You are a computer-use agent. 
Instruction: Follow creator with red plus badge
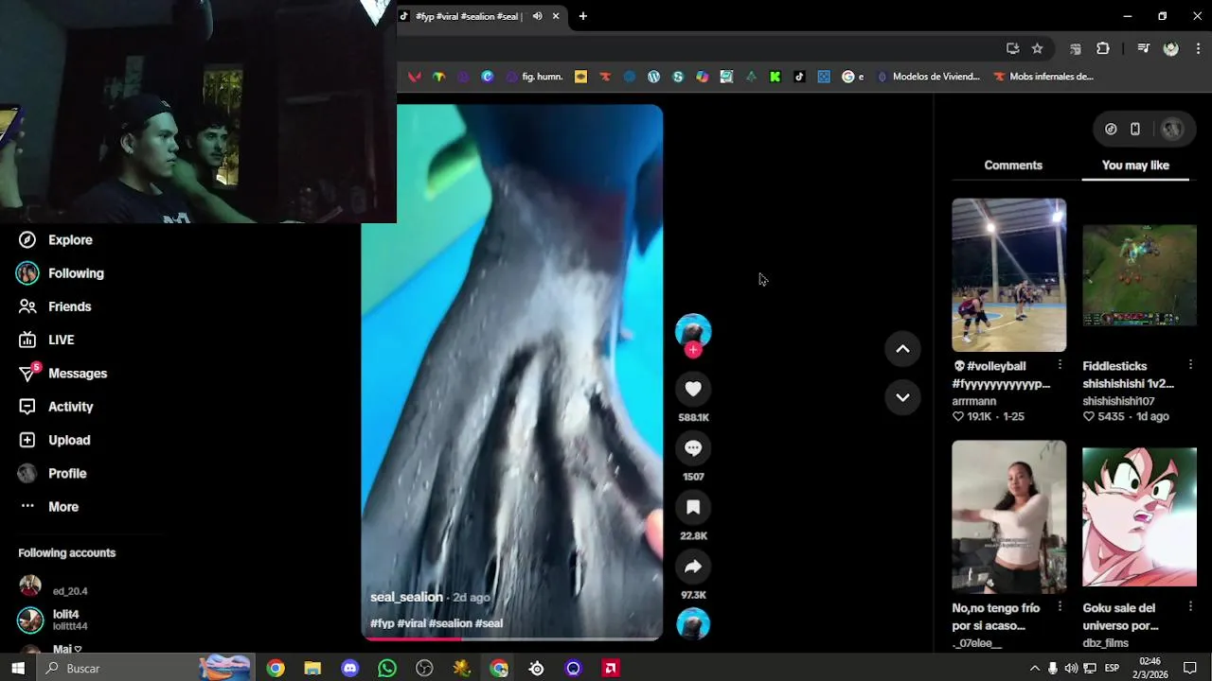coord(693,350)
